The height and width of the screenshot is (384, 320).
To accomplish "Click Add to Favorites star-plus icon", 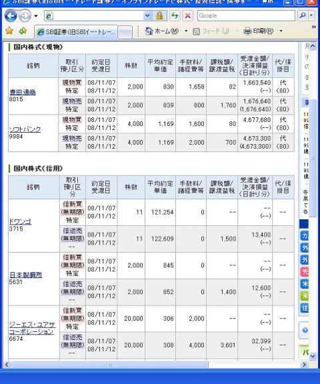I will (x=23, y=31).
